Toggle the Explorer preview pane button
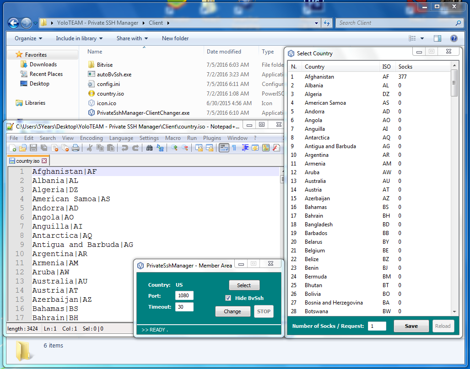Image resolution: width=470 pixels, height=369 pixels. (x=438, y=38)
